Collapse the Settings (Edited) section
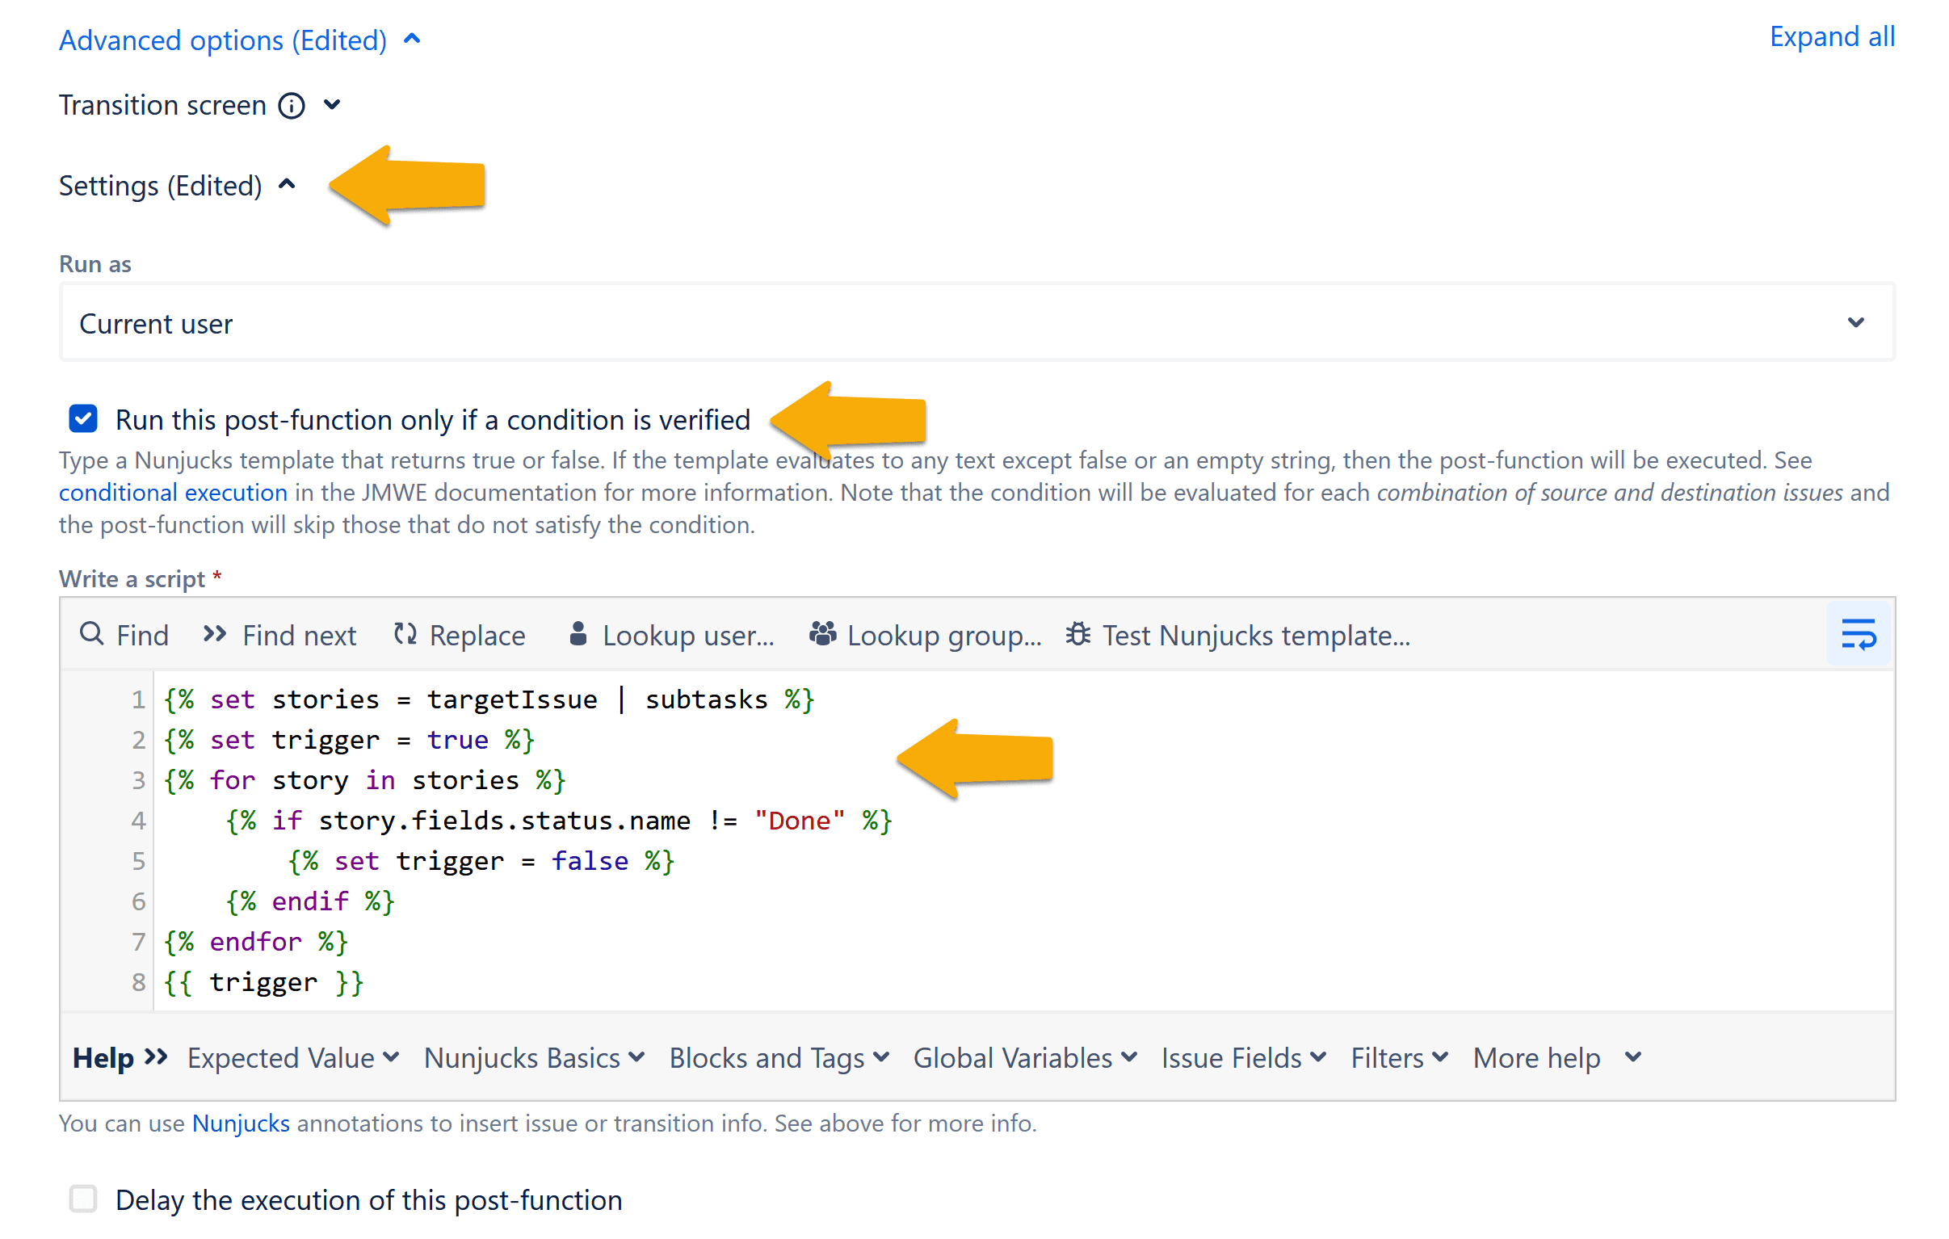This screenshot has width=1949, height=1239. click(178, 185)
